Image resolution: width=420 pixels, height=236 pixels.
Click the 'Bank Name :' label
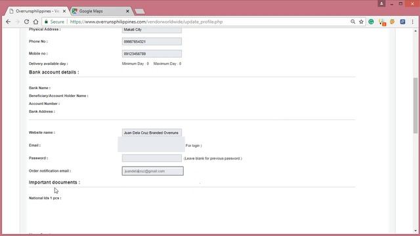39,88
